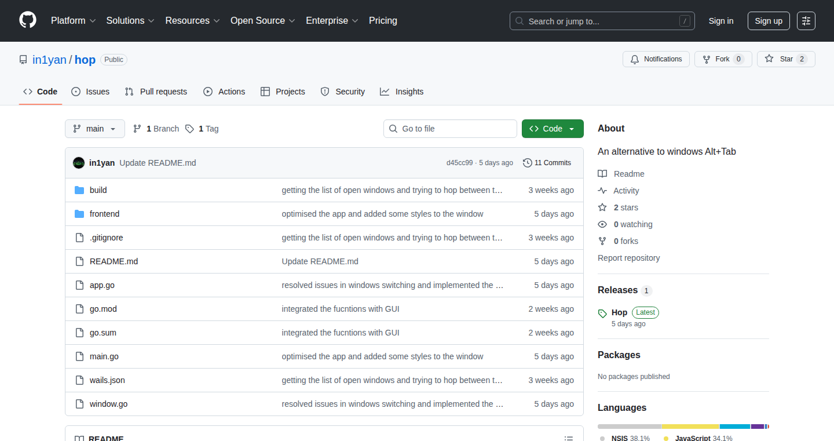Click the go.sum file icon
The height and width of the screenshot is (441, 834).
[x=79, y=333]
